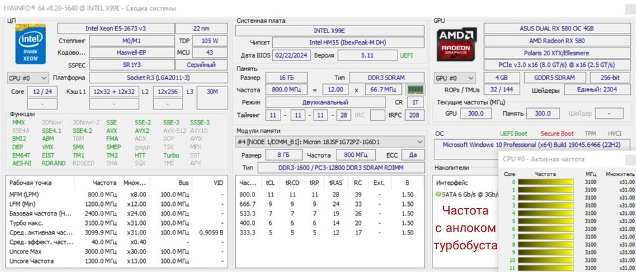The height and width of the screenshot is (272, 636).
Task: Click the CPU #0 Активная частота window title
Action: 543,160
